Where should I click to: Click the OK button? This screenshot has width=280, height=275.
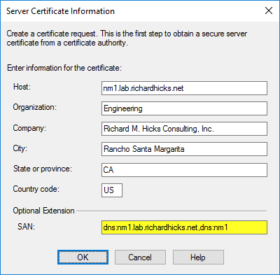[83, 258]
